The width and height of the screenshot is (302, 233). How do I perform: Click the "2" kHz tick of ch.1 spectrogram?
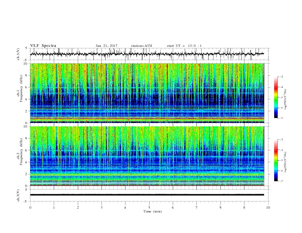27,111
